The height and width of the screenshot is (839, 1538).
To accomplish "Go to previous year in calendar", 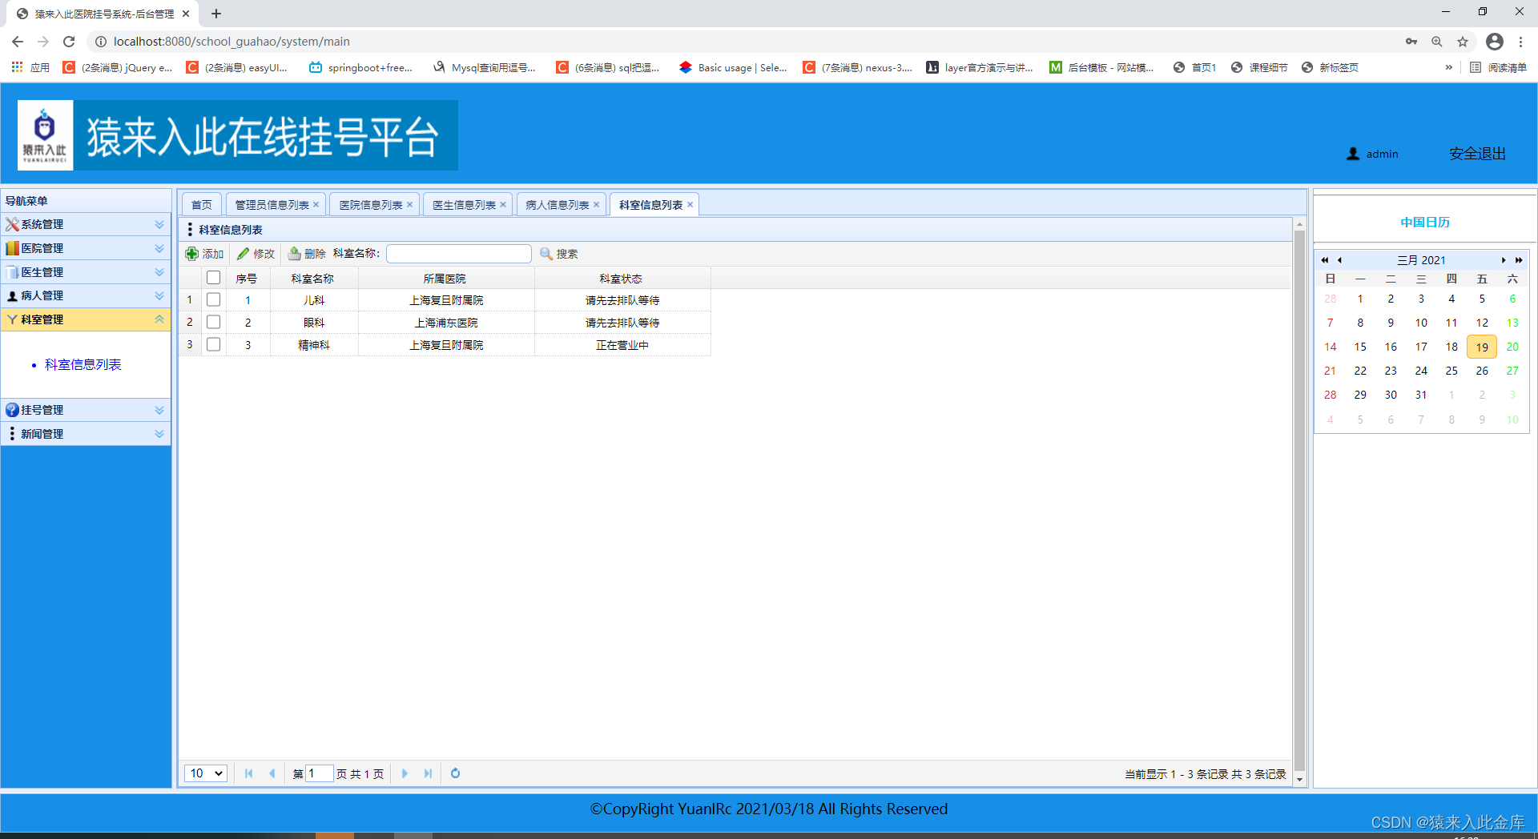I will click(1324, 260).
